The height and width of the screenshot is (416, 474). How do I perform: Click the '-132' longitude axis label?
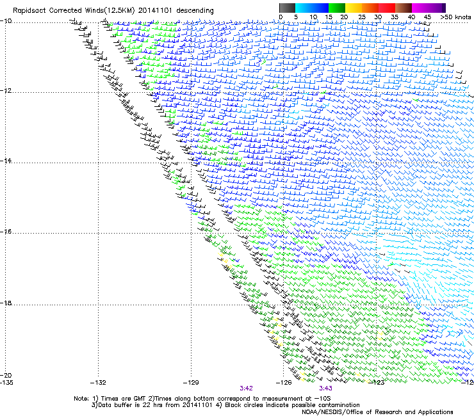tap(98, 383)
